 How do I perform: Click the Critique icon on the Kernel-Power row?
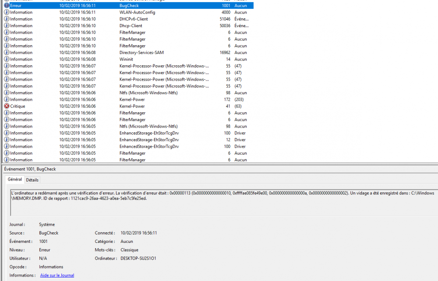point(7,106)
